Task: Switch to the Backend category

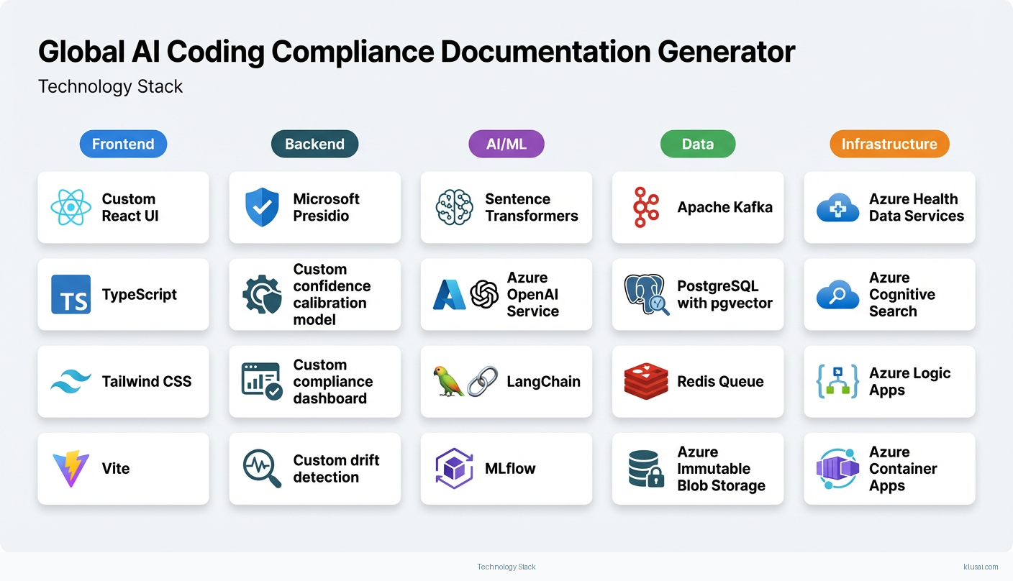Action: point(314,144)
